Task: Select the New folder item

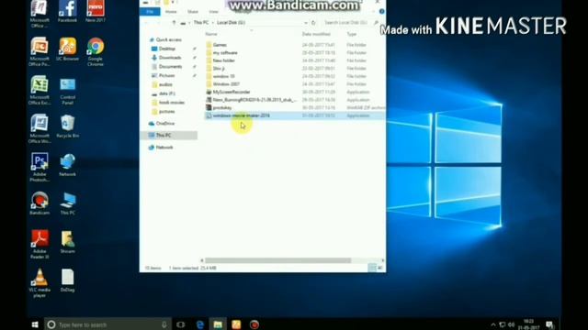Action: pos(223,60)
